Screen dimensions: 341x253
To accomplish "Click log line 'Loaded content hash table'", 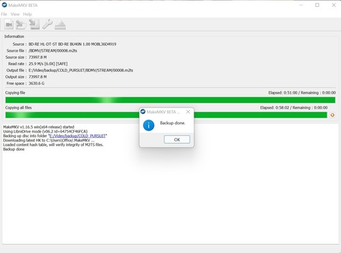I will 53,145.
